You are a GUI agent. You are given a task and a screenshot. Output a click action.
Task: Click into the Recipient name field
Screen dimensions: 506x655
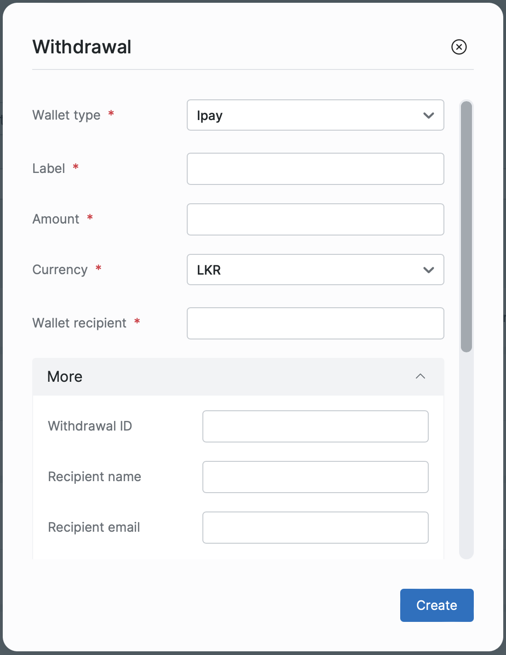pyautogui.click(x=315, y=477)
